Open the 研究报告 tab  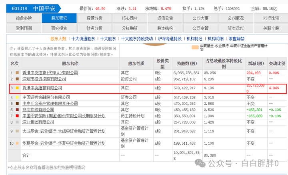(59, 28)
